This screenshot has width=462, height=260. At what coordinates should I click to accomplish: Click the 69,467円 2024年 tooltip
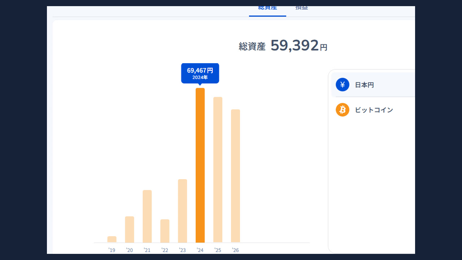pos(200,73)
